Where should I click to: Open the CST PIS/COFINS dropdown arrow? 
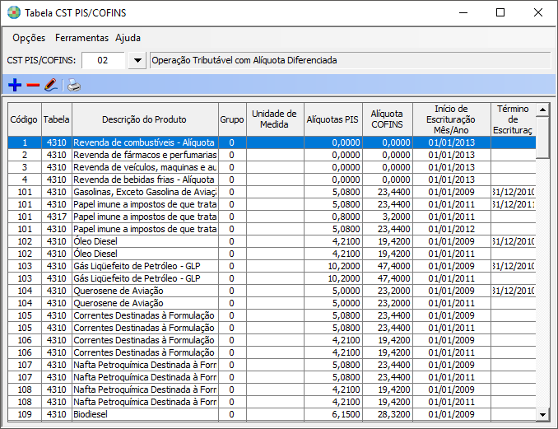click(x=137, y=60)
